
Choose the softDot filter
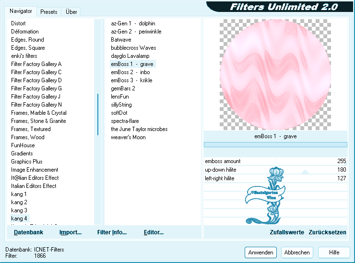(119, 113)
